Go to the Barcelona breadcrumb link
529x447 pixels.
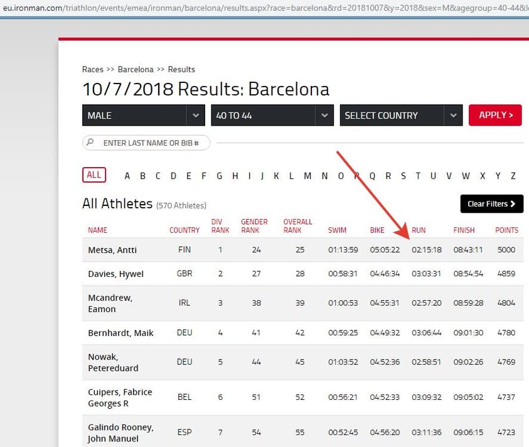point(136,69)
